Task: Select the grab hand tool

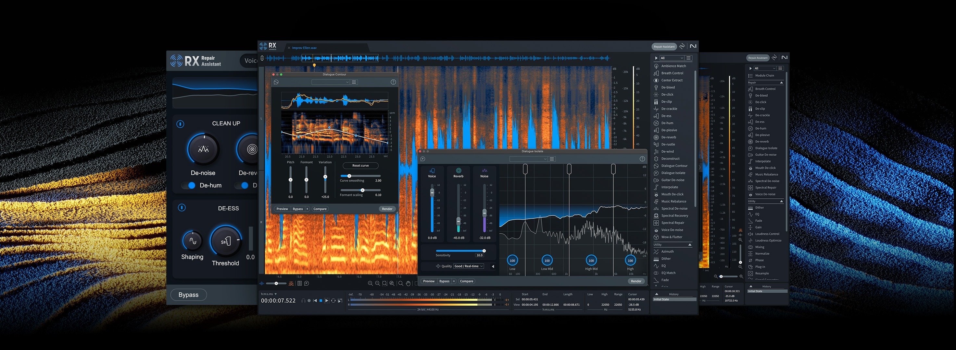Action: [x=408, y=283]
